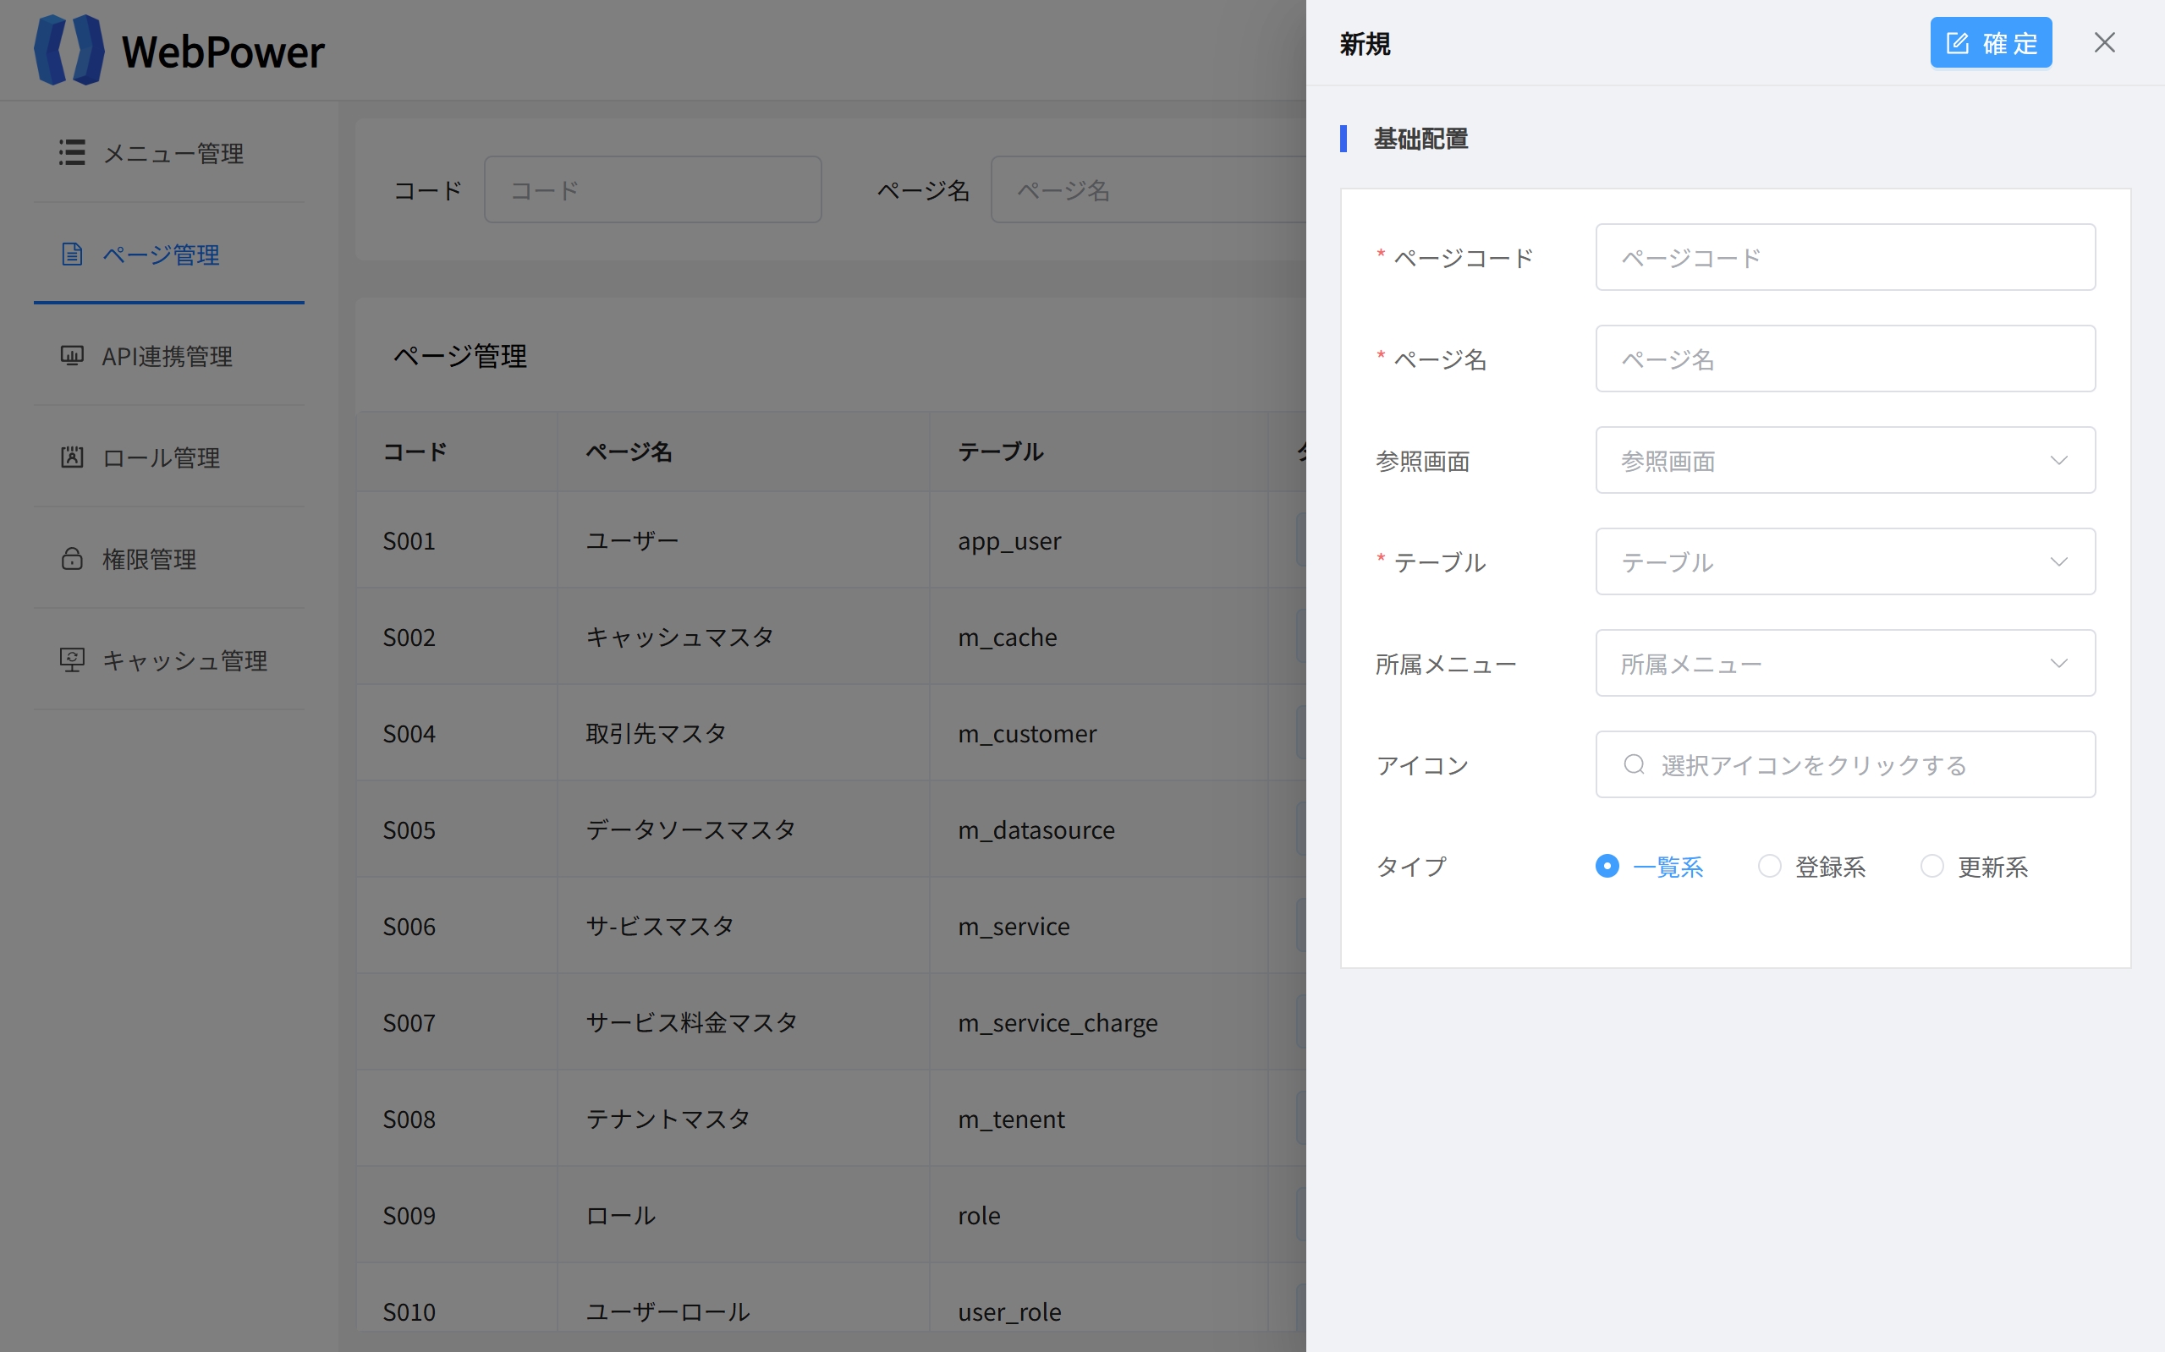Click the 確定 confirm button
2165x1352 pixels.
coord(1991,43)
